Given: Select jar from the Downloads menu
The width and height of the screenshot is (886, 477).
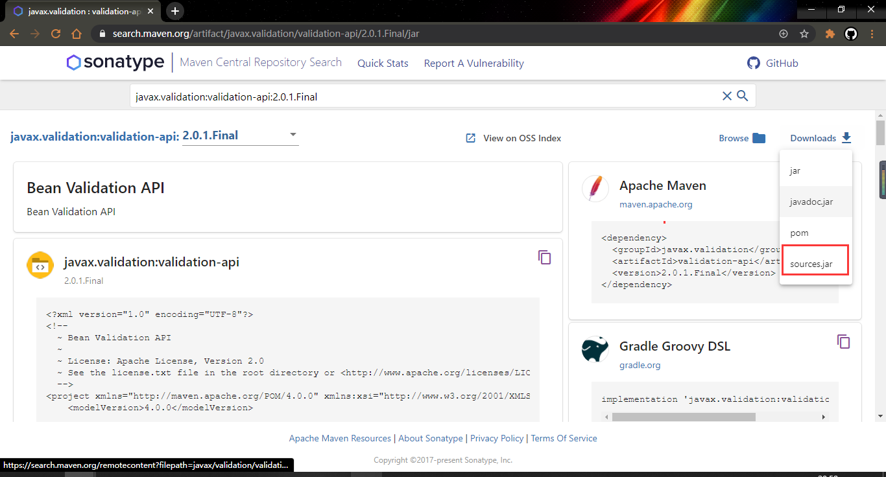Looking at the screenshot, I should [x=816, y=170].
